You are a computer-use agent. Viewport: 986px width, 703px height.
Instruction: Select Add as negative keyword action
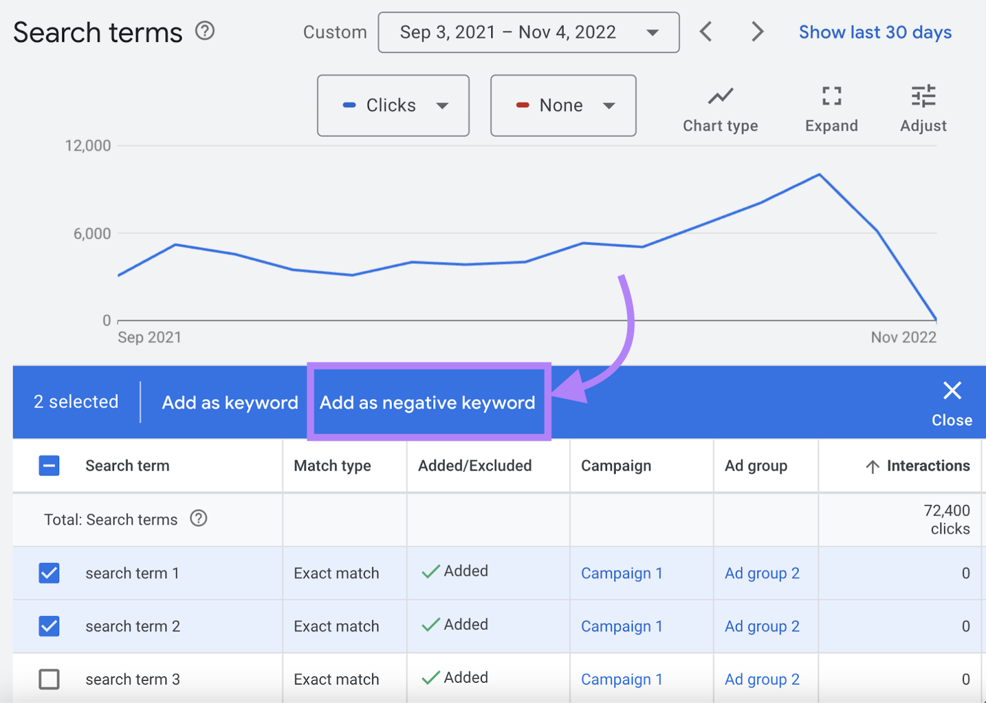427,402
